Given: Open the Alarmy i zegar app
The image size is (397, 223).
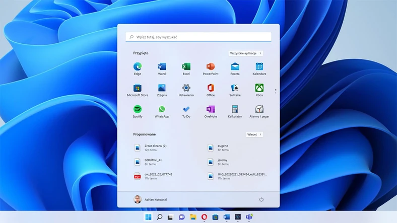Looking at the screenshot, I should coord(259,112).
